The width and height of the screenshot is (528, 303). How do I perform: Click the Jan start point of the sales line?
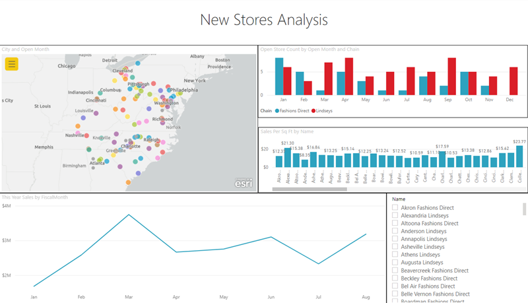(34, 286)
